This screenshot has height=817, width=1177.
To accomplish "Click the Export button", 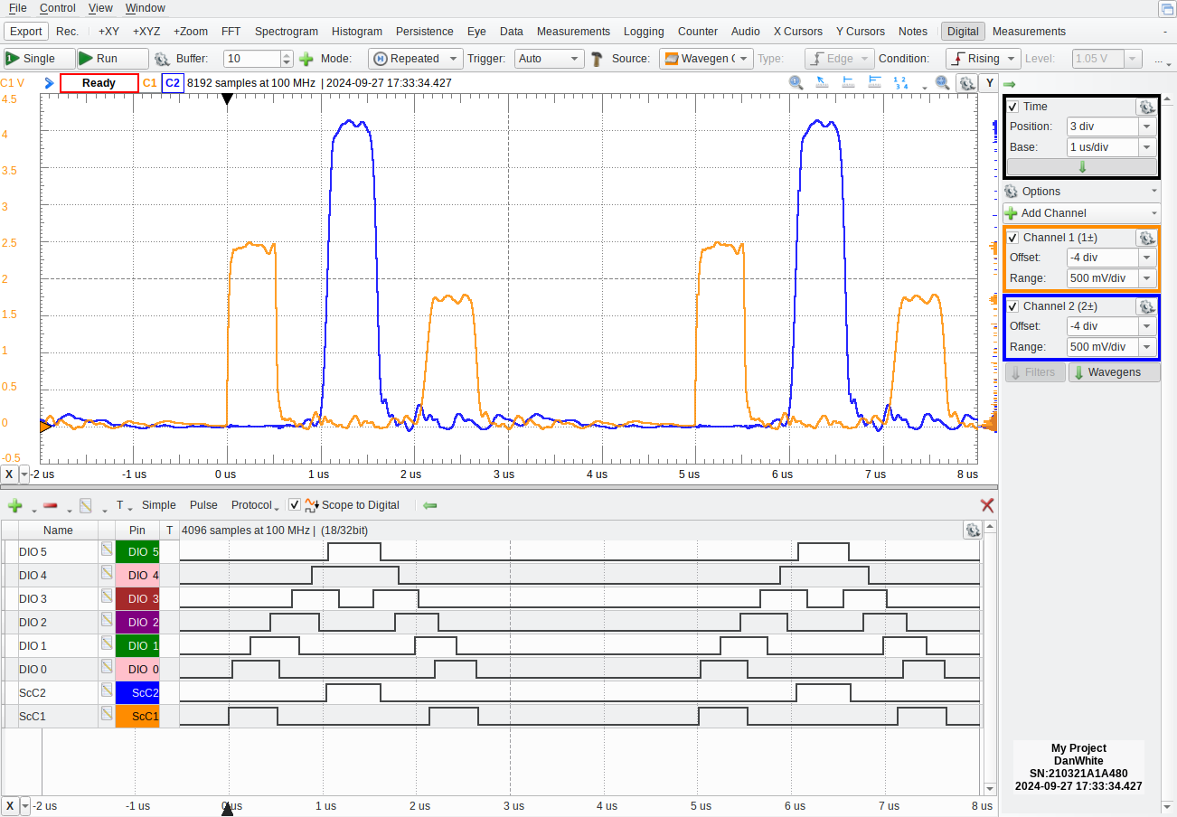I will 26,32.
